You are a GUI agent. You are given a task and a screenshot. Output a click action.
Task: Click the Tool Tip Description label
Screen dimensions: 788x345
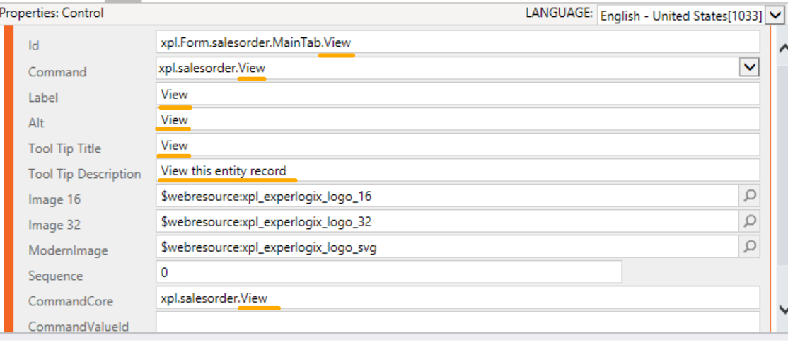click(x=84, y=174)
